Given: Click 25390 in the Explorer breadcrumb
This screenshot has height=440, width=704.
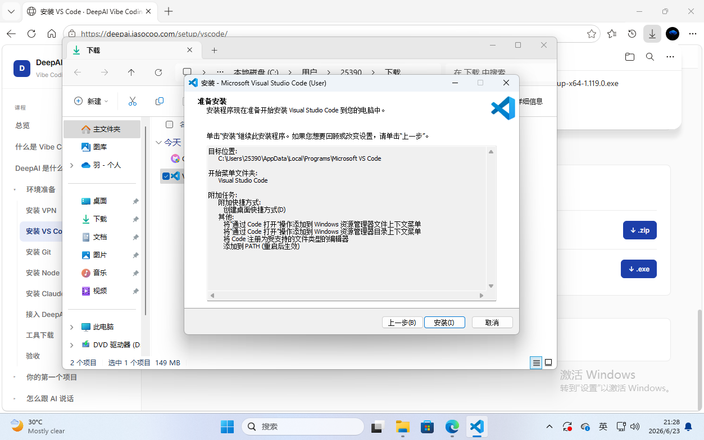Looking at the screenshot, I should 351,72.
